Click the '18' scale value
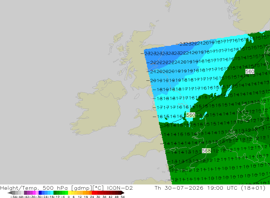 coord(86,197)
